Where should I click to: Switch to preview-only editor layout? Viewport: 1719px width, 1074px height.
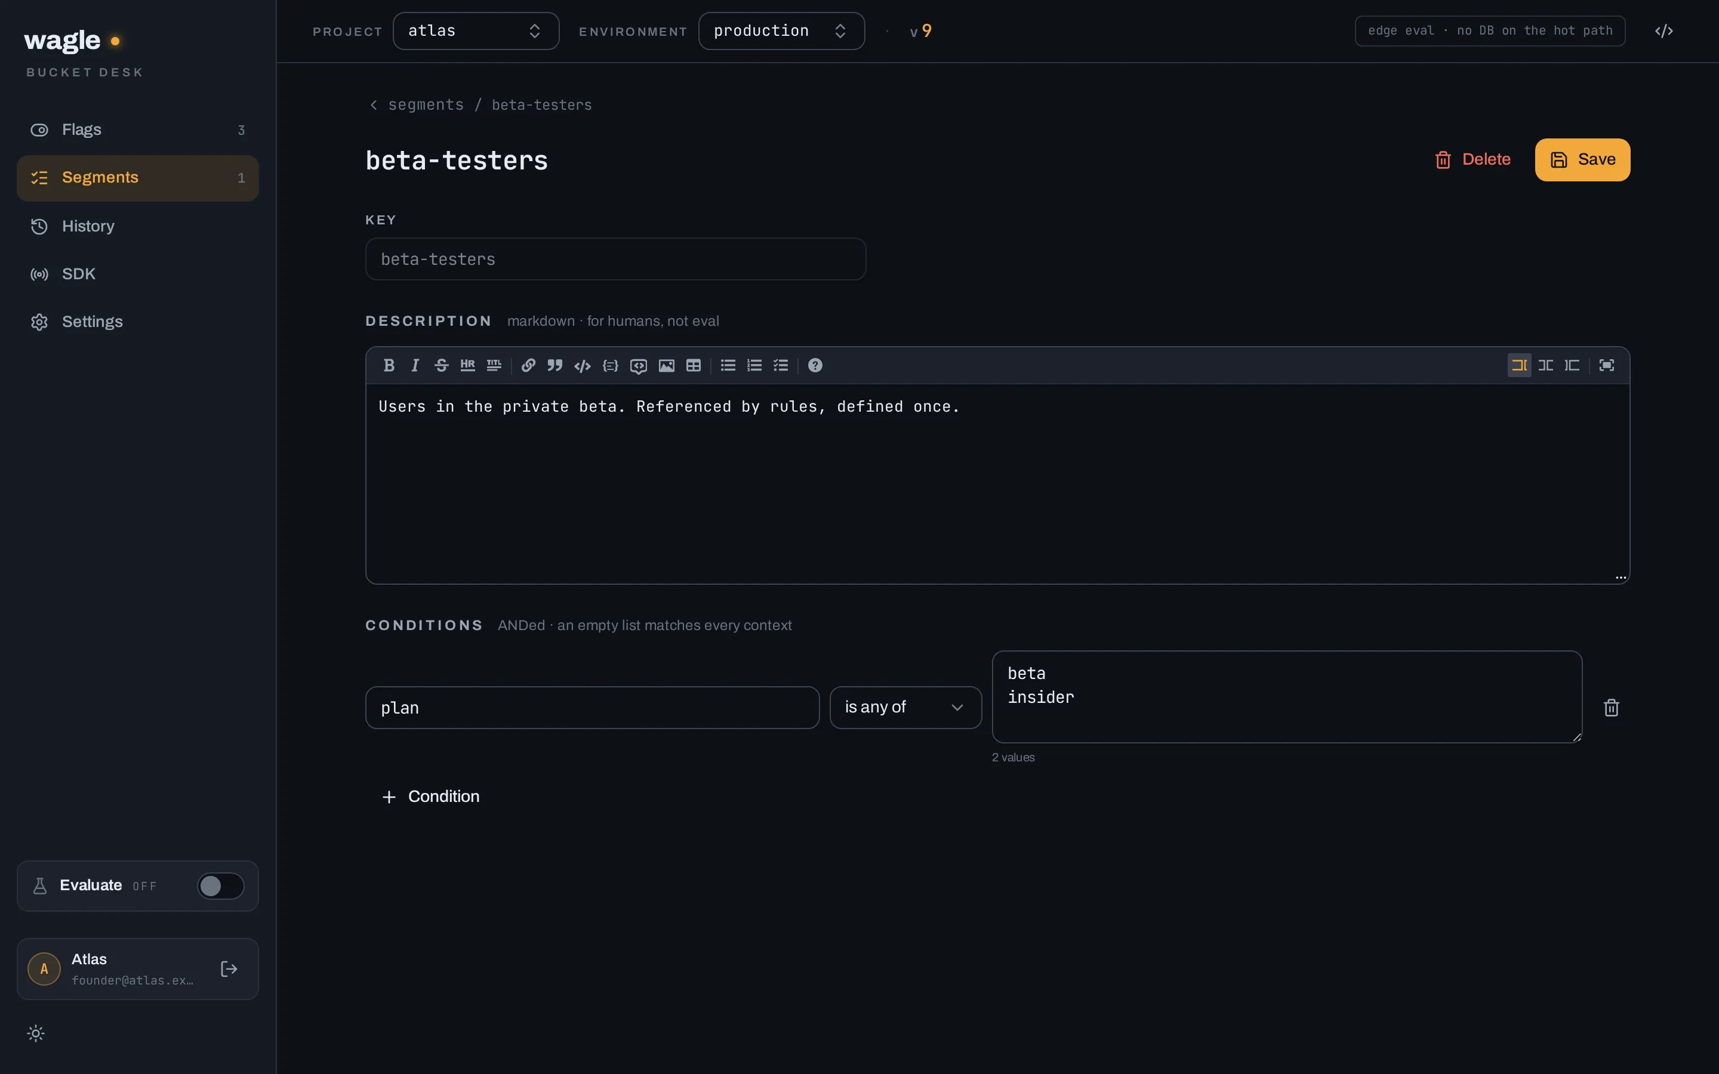point(1572,365)
